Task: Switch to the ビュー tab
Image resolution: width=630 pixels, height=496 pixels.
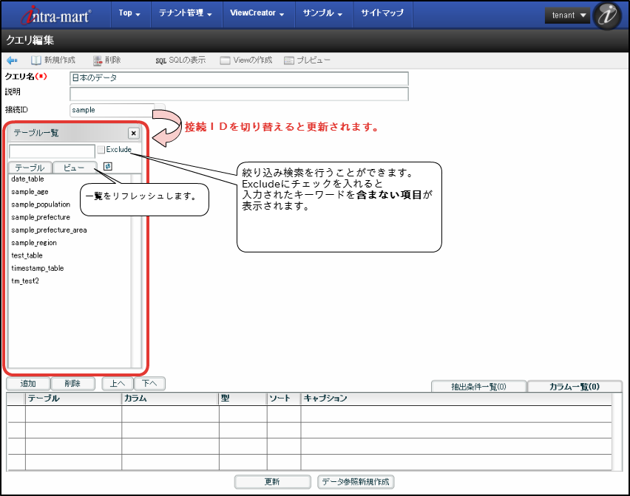Action: tap(75, 168)
